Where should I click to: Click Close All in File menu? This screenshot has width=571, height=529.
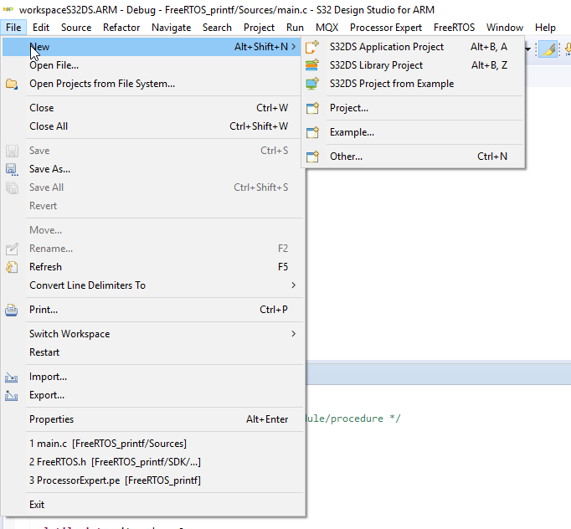(x=153, y=126)
